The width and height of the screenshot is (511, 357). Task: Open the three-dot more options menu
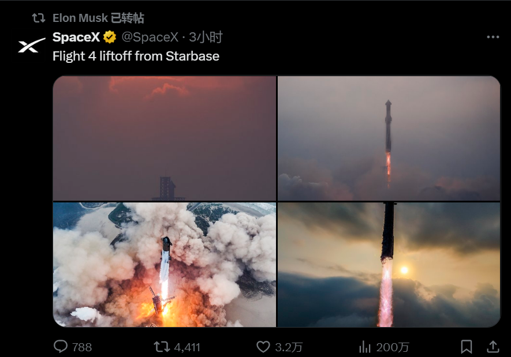[x=493, y=37]
